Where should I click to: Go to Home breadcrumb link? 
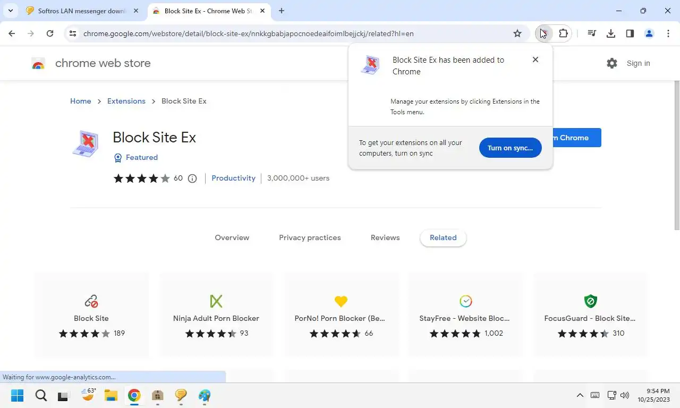tap(81, 101)
